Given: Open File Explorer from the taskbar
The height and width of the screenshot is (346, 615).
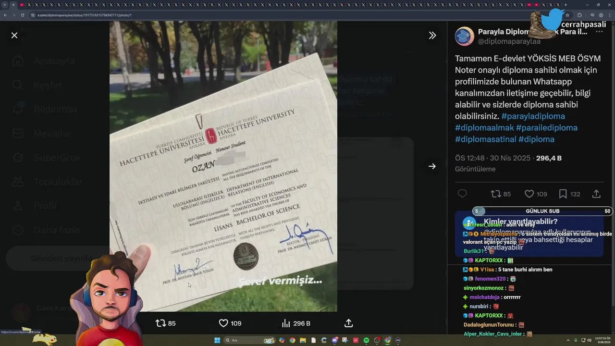Looking at the screenshot, I should tap(303, 340).
